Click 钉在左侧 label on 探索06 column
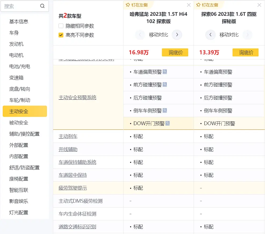The width and height of the screenshot is (265, 234). (x=210, y=5)
